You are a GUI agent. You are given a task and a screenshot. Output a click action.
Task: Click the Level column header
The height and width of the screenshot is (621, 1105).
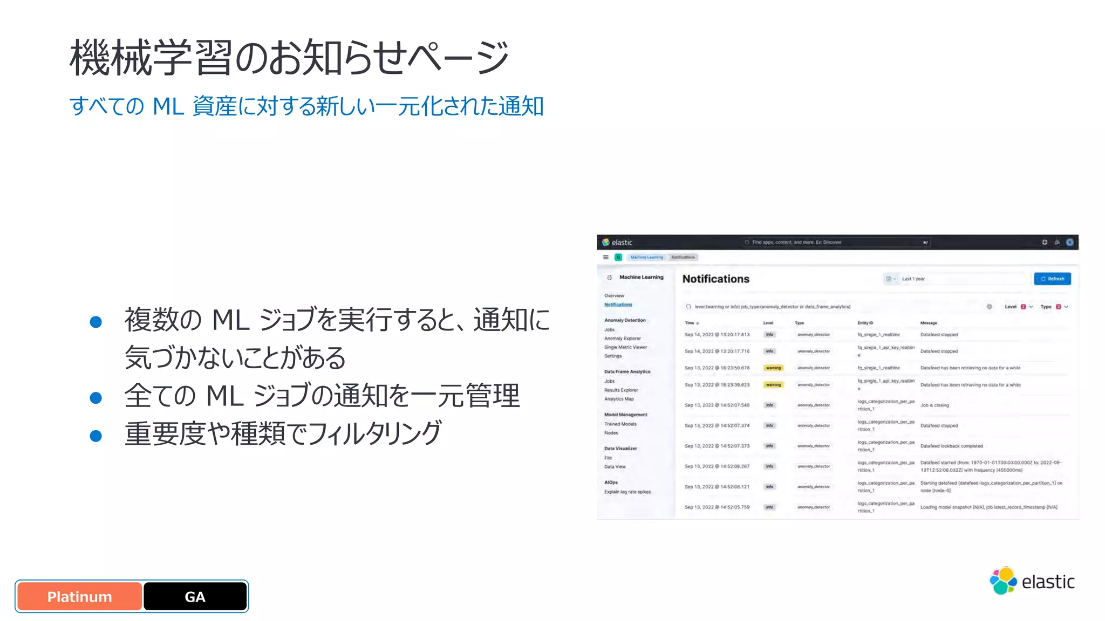tap(768, 323)
